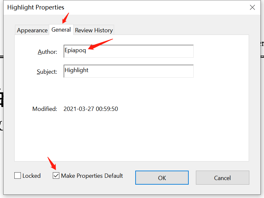
Task: Place cursor in the word Highlight in Subject
Action: [77, 70]
